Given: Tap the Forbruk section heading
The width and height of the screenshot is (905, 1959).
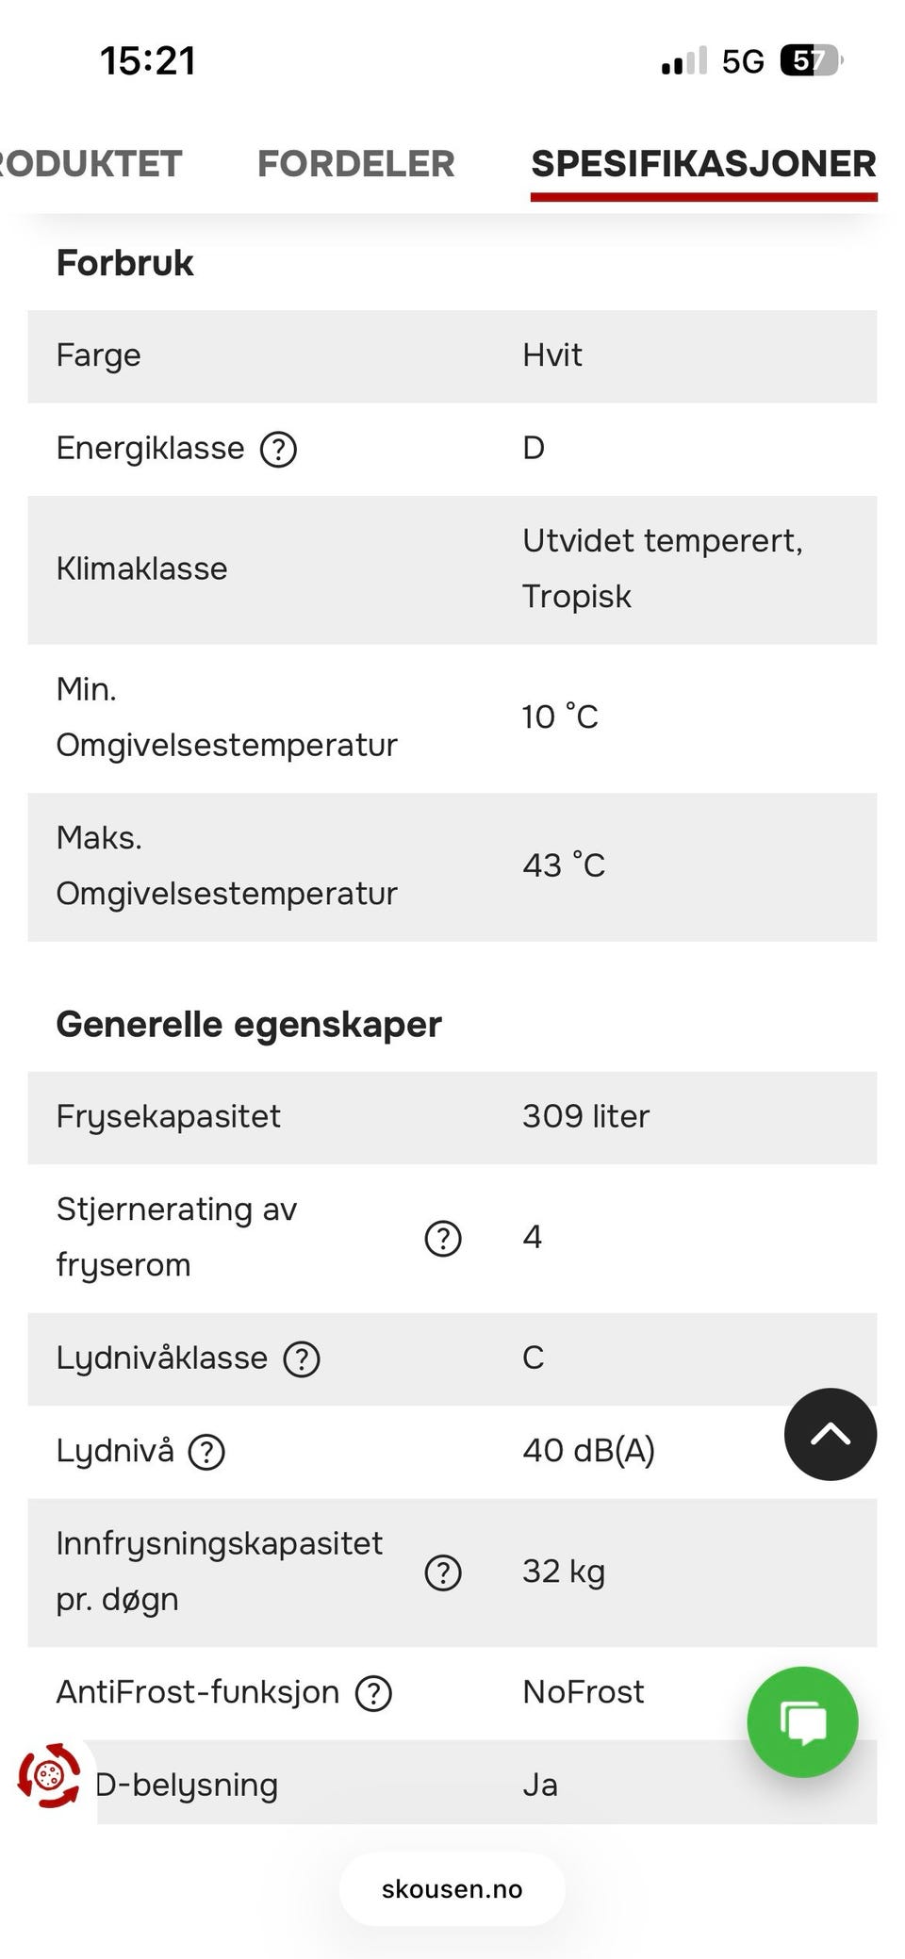Looking at the screenshot, I should pyautogui.click(x=125, y=263).
